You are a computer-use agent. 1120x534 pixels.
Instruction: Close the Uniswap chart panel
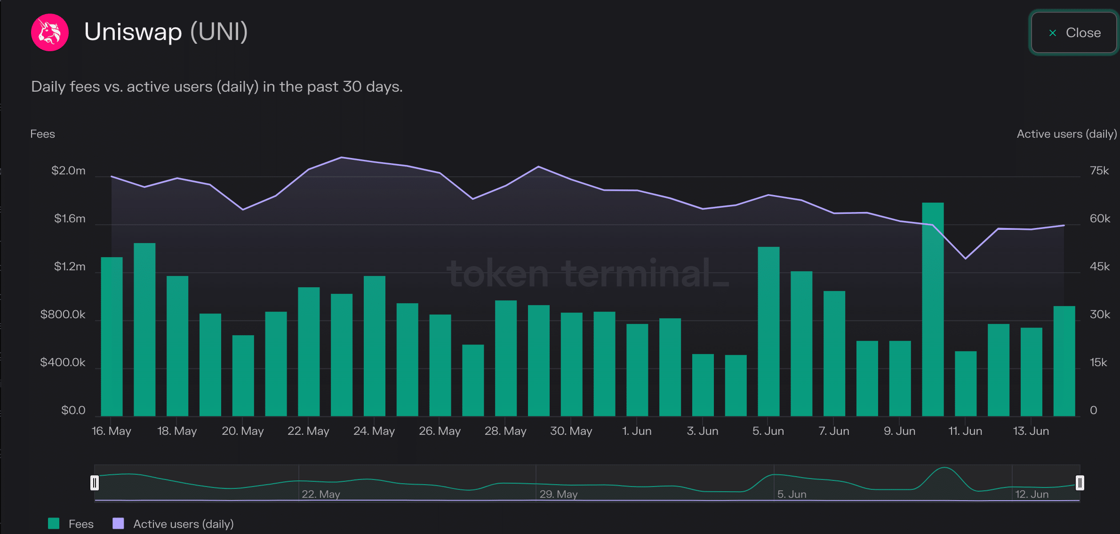click(x=1074, y=32)
